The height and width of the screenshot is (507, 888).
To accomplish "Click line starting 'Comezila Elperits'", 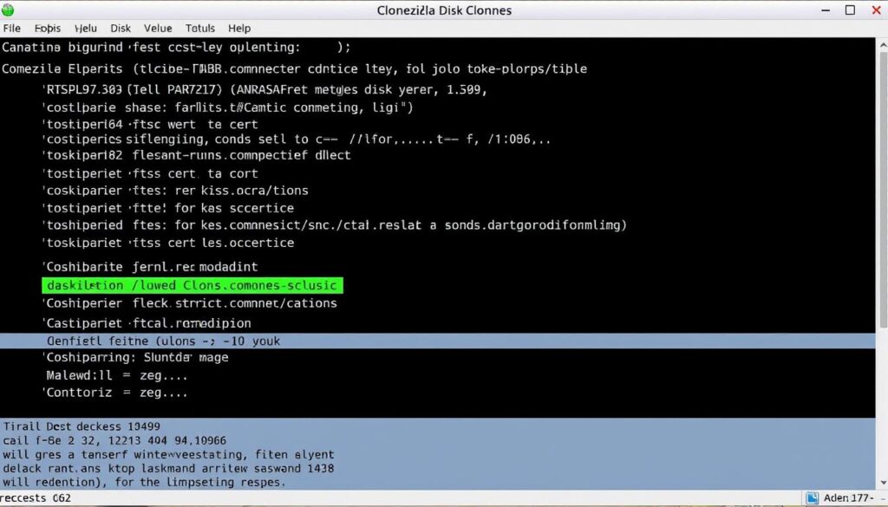I will (x=294, y=69).
